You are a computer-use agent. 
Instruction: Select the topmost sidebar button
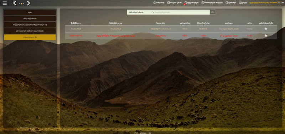(30, 12)
